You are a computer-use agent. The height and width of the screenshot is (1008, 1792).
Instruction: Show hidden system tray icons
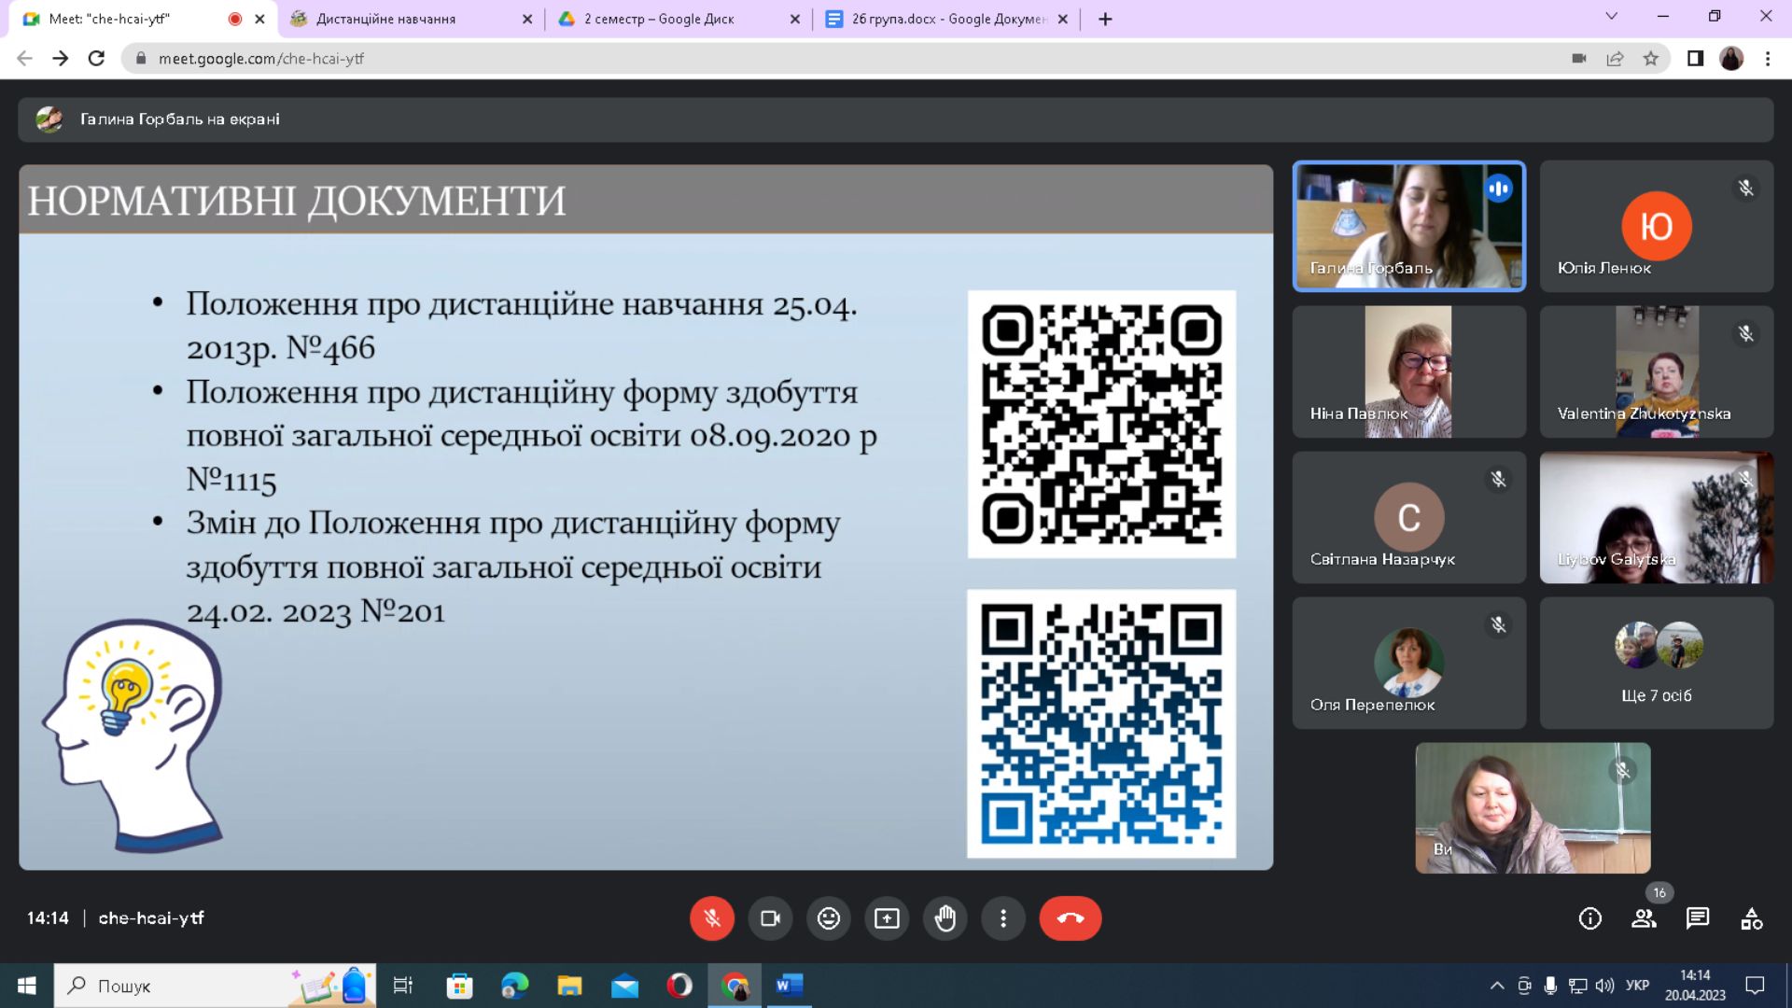pos(1497,986)
